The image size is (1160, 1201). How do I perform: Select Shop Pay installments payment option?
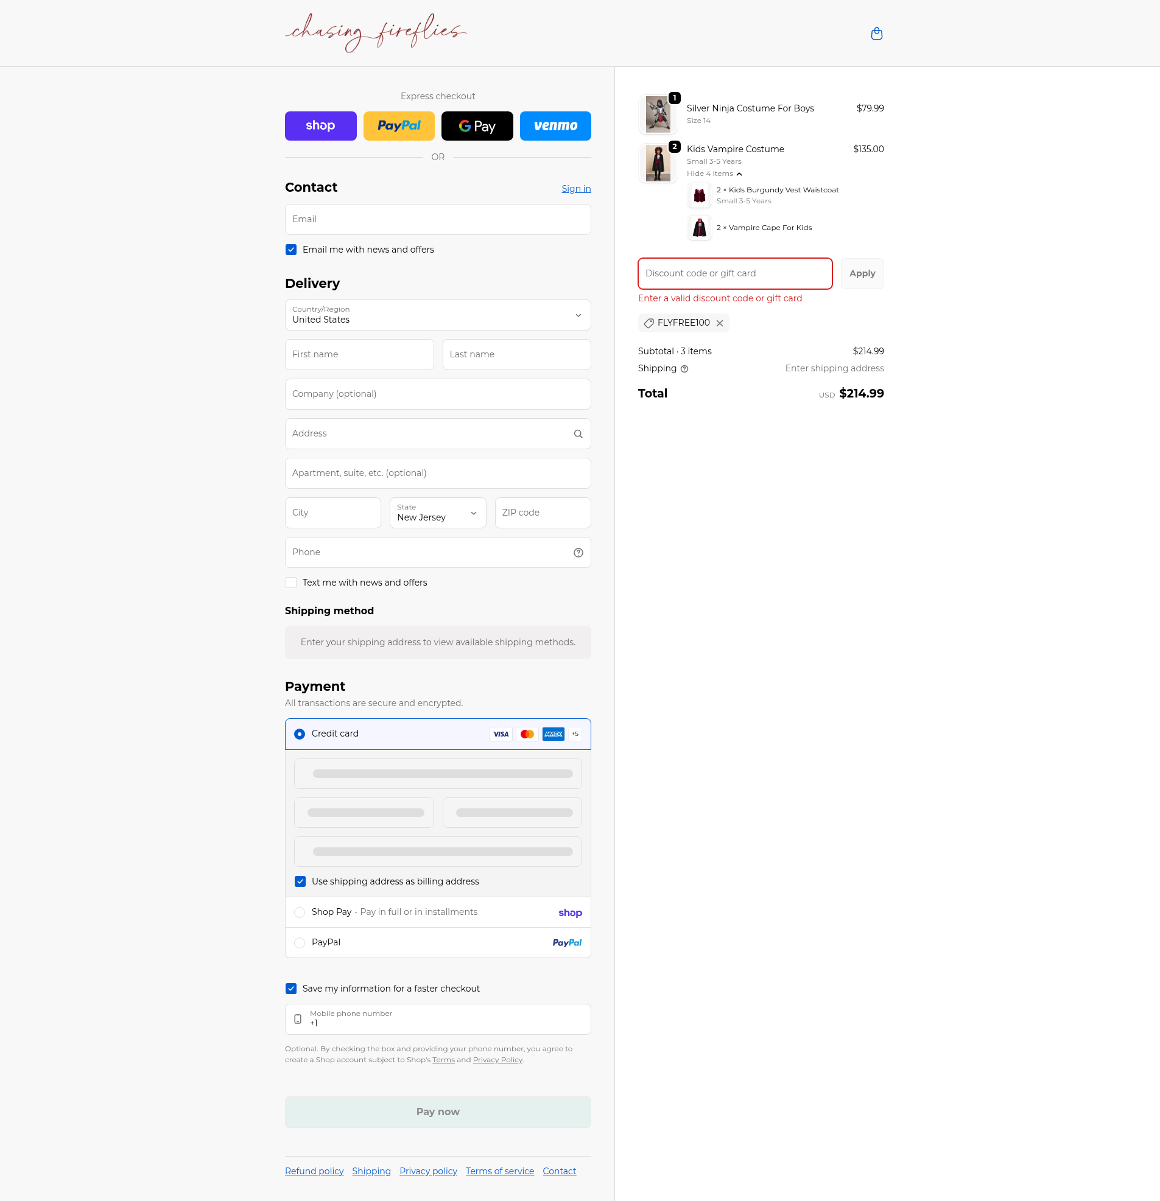tap(299, 912)
